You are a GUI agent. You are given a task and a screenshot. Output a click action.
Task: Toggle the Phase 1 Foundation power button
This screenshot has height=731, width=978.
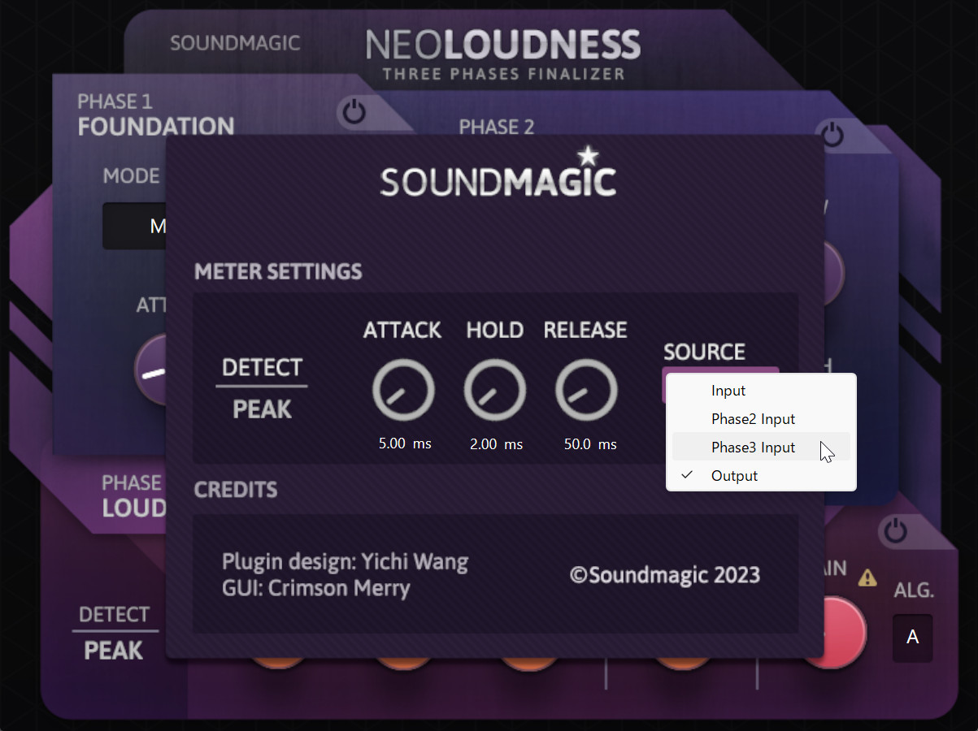(354, 112)
